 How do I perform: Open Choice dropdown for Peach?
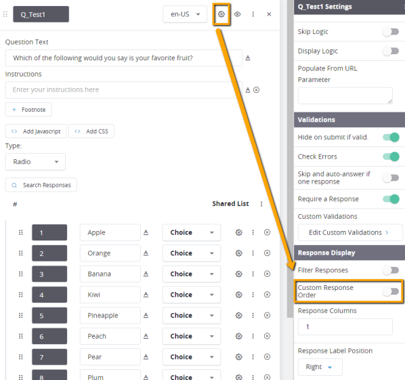[x=192, y=336]
